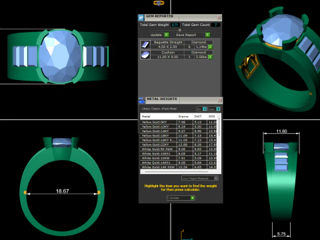Click the 18.67 inner diameter dimension
Screen dimensions: 320x240
point(63,191)
